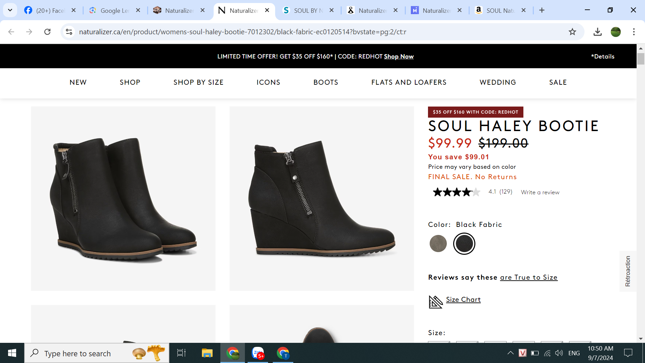Reload the current page

click(x=47, y=32)
